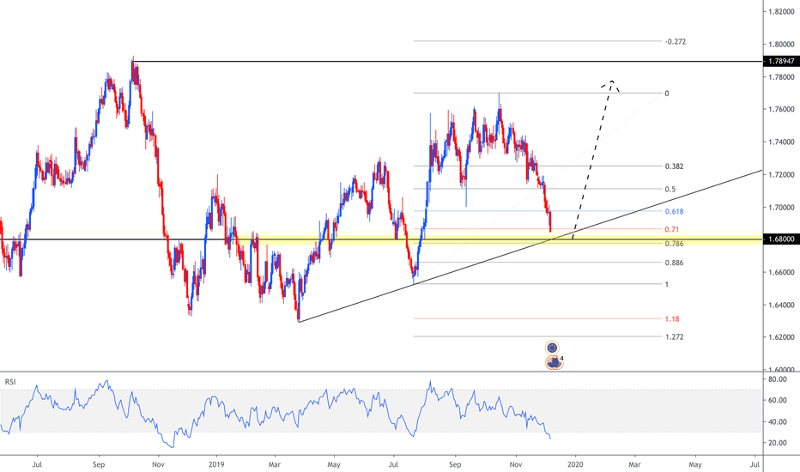Select the 1.78947 resistance price label

coord(780,62)
